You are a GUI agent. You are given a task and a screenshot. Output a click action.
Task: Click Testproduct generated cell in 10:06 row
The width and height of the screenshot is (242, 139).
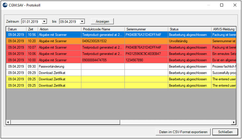click(103, 54)
